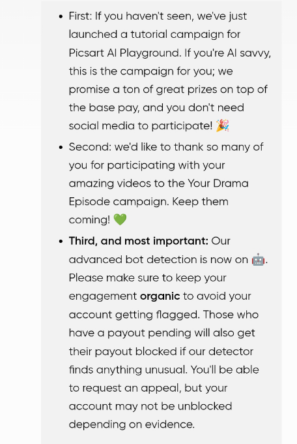This screenshot has width=297, height=444.
Task: Click the second bullet point marker
Action: pyautogui.click(x=61, y=148)
